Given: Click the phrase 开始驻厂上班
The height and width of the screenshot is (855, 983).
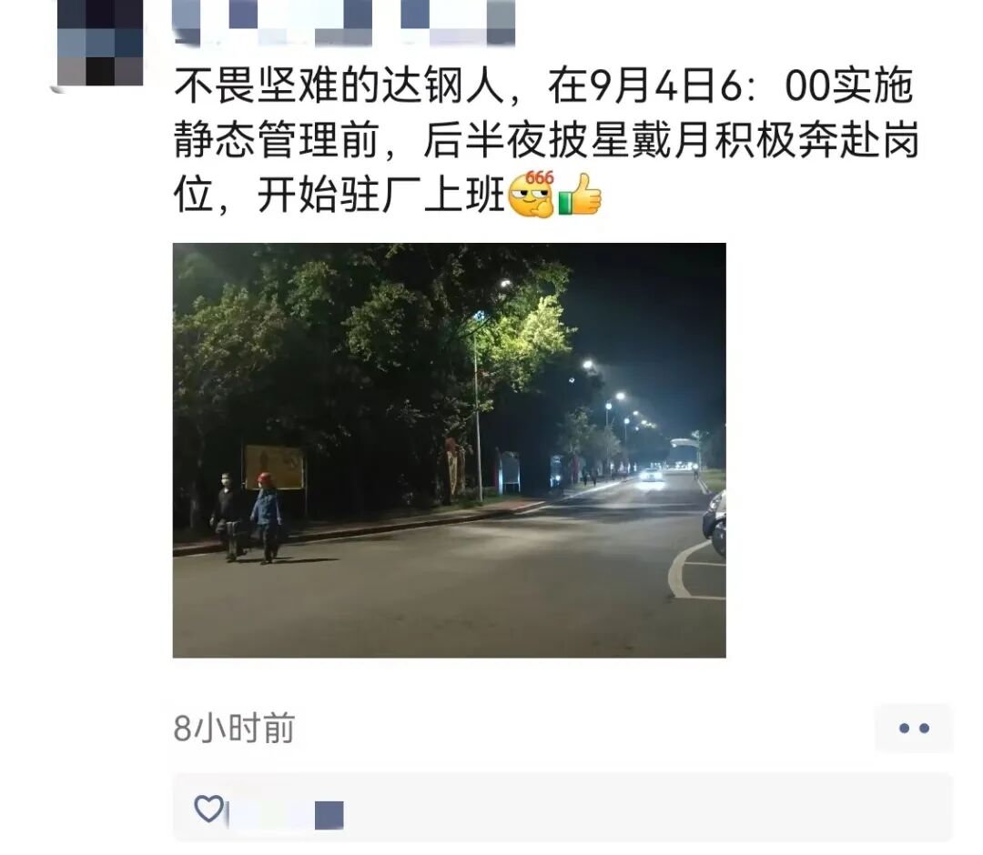Looking at the screenshot, I should pyautogui.click(x=380, y=195).
